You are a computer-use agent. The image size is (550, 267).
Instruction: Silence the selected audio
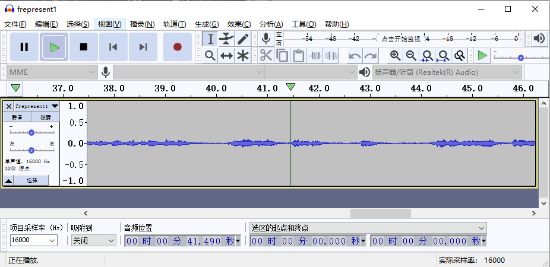click(331, 55)
